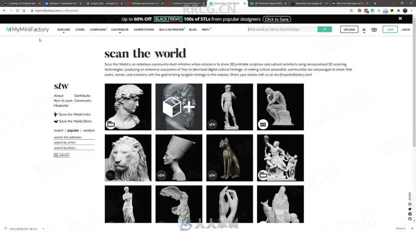The image size is (416, 234).
Task: Sort the collection by recent
Action: coord(59,131)
